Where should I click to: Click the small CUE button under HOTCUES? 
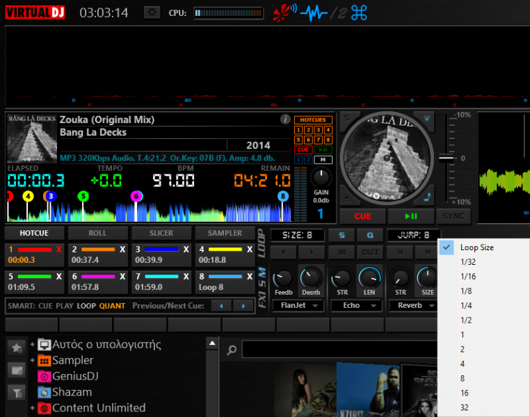point(303,150)
